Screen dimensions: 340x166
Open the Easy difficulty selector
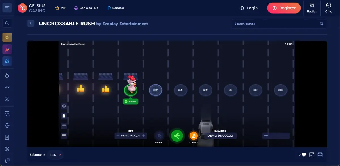click(x=276, y=136)
